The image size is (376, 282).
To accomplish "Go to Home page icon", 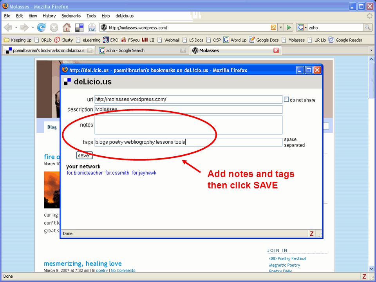I will click(67, 27).
